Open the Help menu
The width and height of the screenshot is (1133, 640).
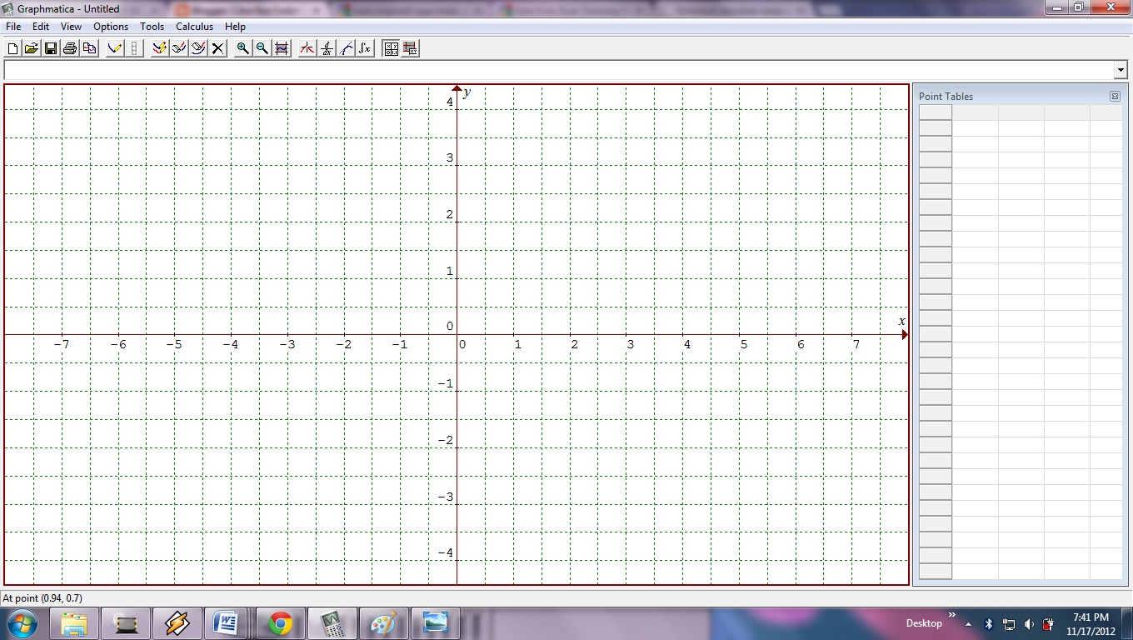pyautogui.click(x=235, y=27)
